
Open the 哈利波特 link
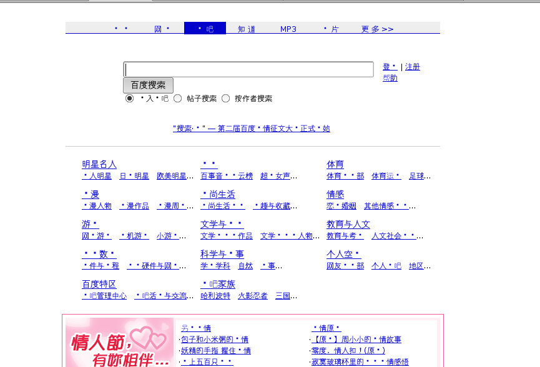pyautogui.click(x=215, y=296)
